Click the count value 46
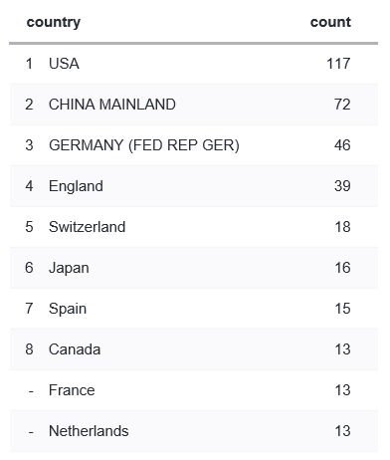The height and width of the screenshot is (460, 390). [342, 145]
